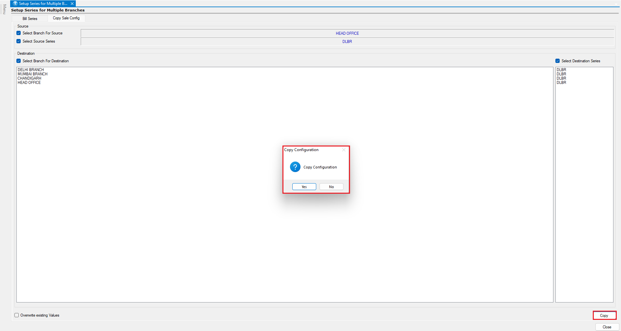Open the DLBR source series field
Image resolution: width=621 pixels, height=331 pixels.
click(347, 42)
